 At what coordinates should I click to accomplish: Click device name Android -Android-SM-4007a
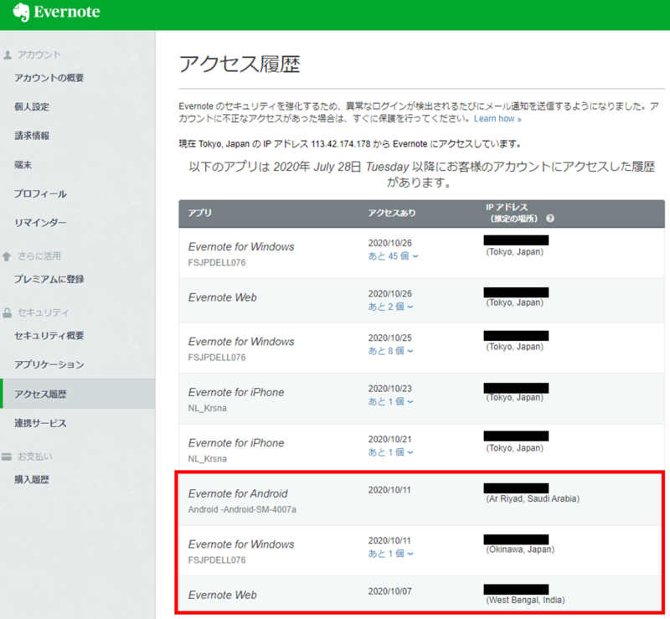point(242,509)
